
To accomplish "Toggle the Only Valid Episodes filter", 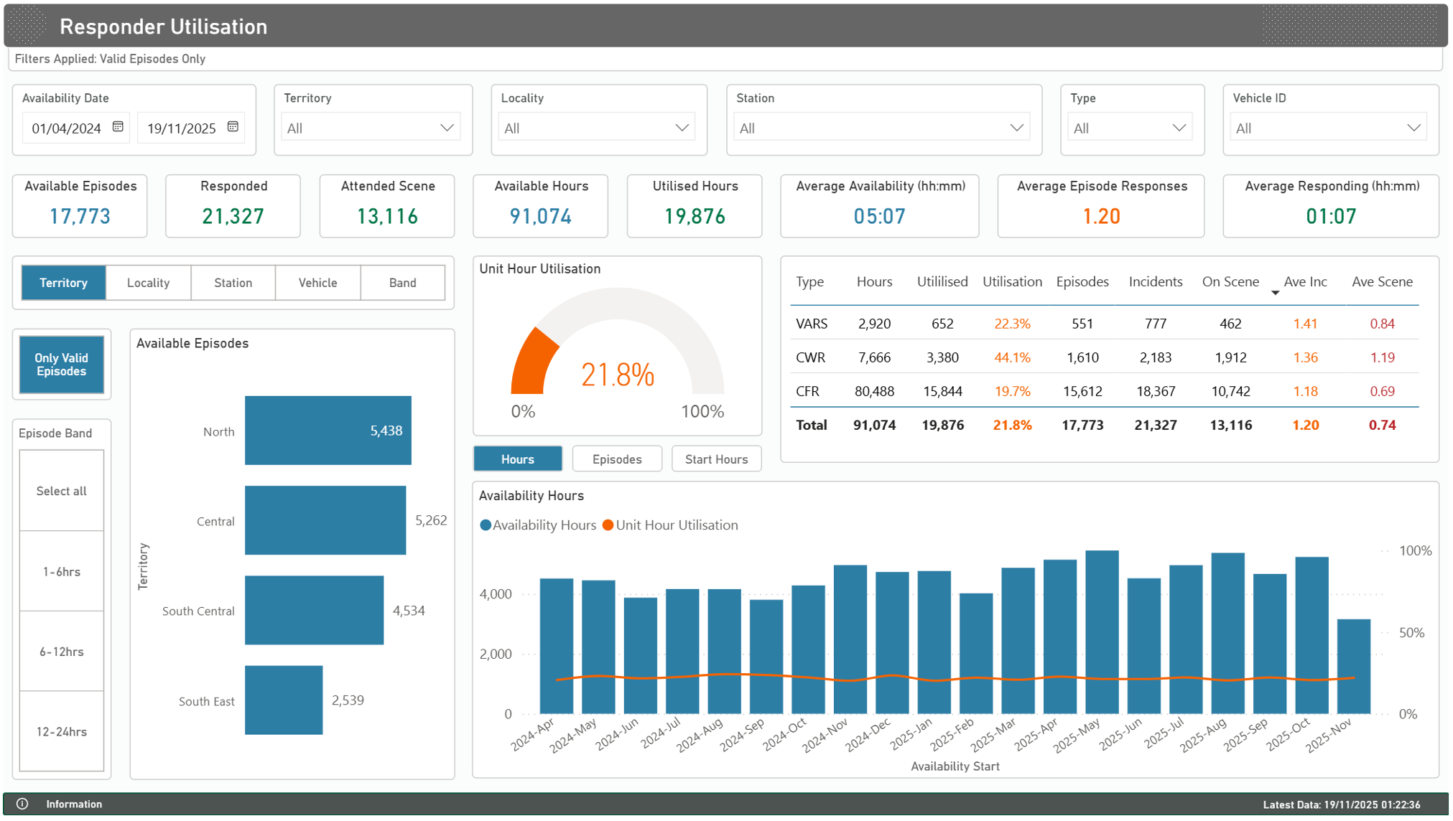I will coord(61,365).
